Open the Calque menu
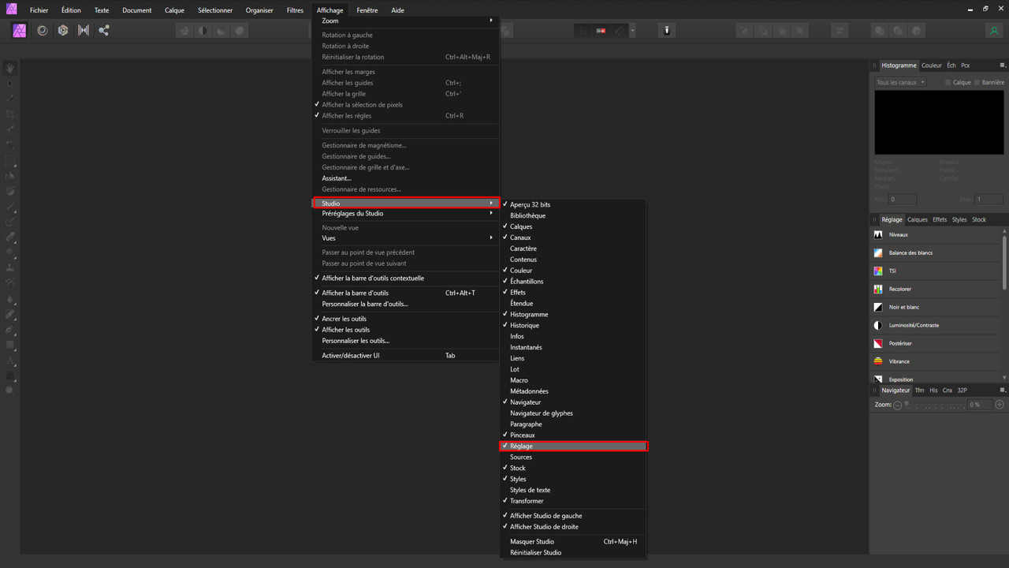Screen dimensions: 1009x568 click(175, 10)
